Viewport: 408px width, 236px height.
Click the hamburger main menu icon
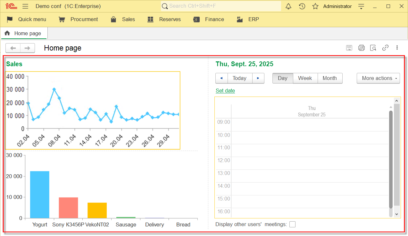[x=26, y=6]
